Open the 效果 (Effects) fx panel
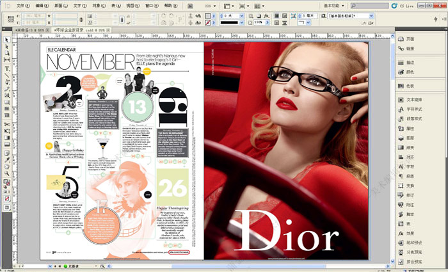Screen dimensions: 448x272 (x=407, y=233)
